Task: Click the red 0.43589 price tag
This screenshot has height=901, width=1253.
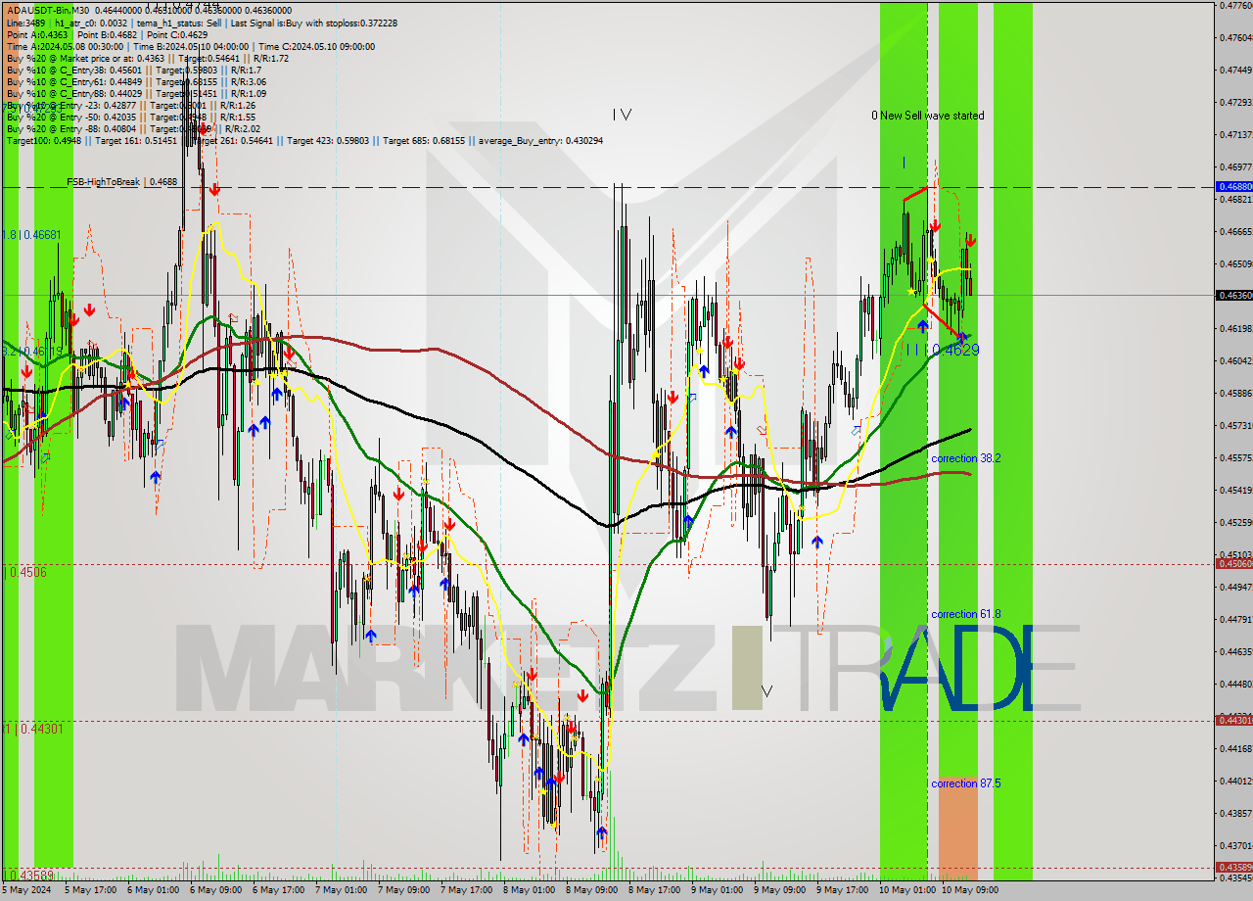Action: click(x=1233, y=867)
